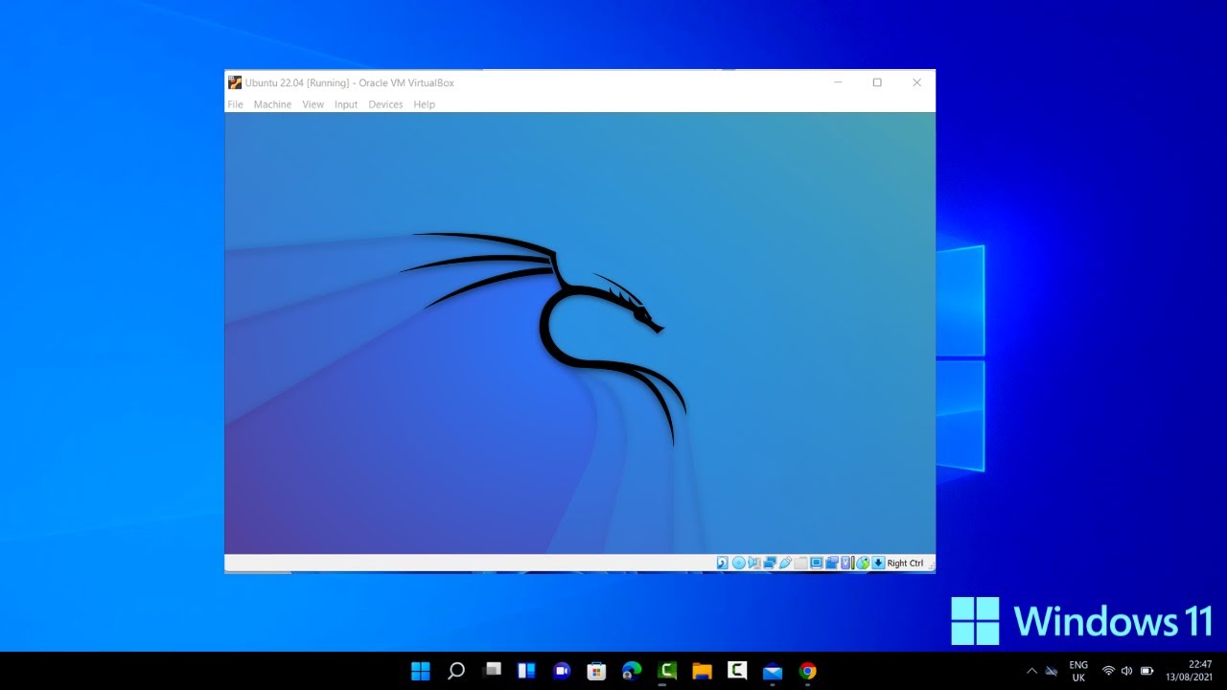This screenshot has height=690, width=1227.
Task: Launch Teams Chat from the taskbar
Action: point(562,671)
